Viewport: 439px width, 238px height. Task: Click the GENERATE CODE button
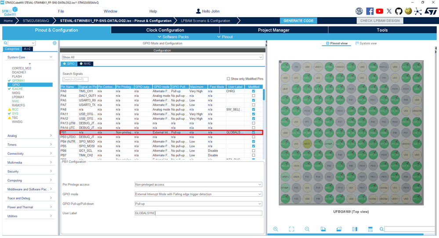[298, 21]
